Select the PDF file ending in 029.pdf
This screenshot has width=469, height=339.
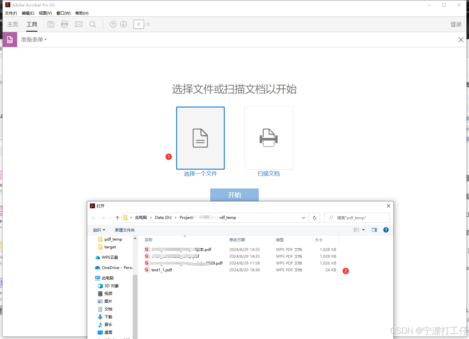point(184,263)
